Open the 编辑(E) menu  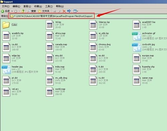pyautogui.click(x=16, y=6)
